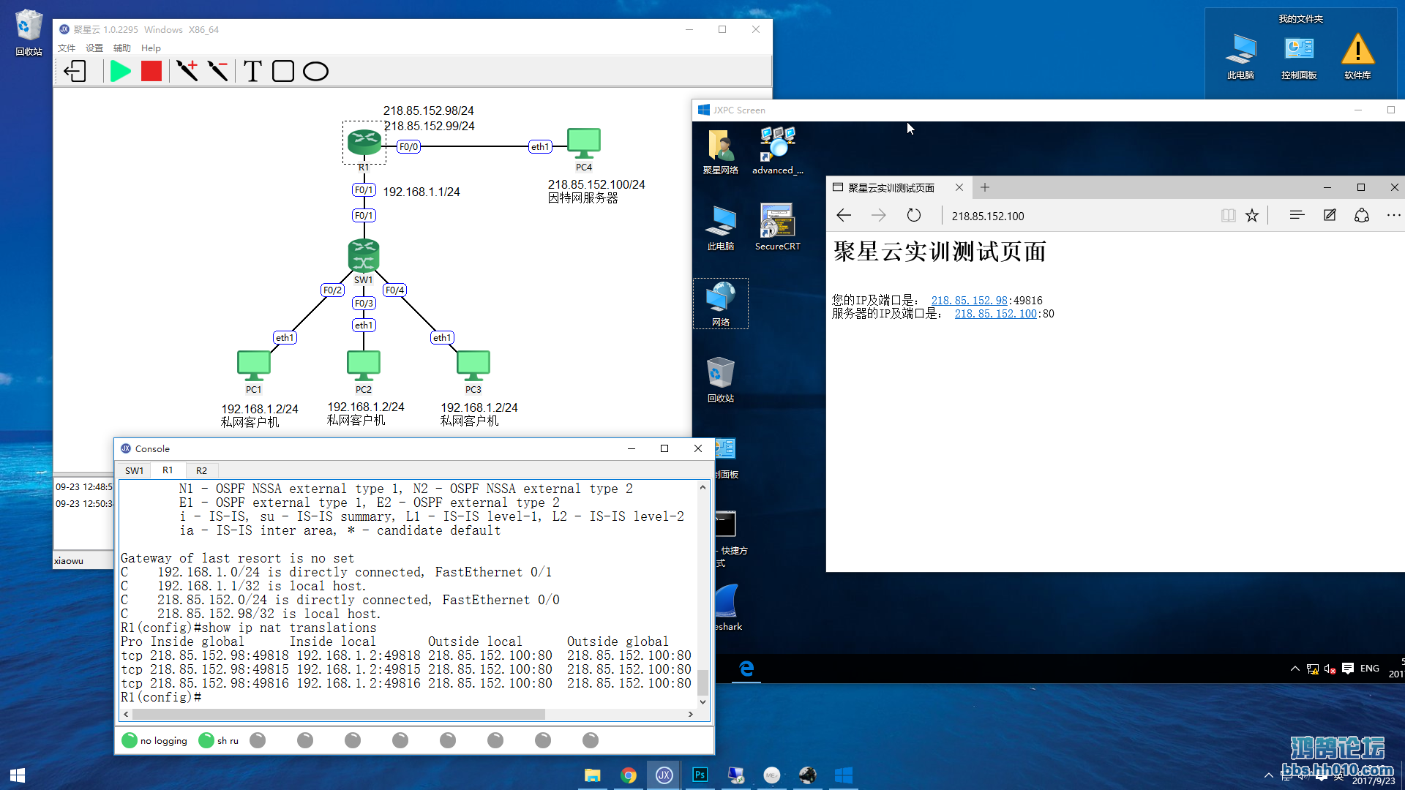Select router R1 in topology
This screenshot has width=1405, height=790.
point(364,143)
